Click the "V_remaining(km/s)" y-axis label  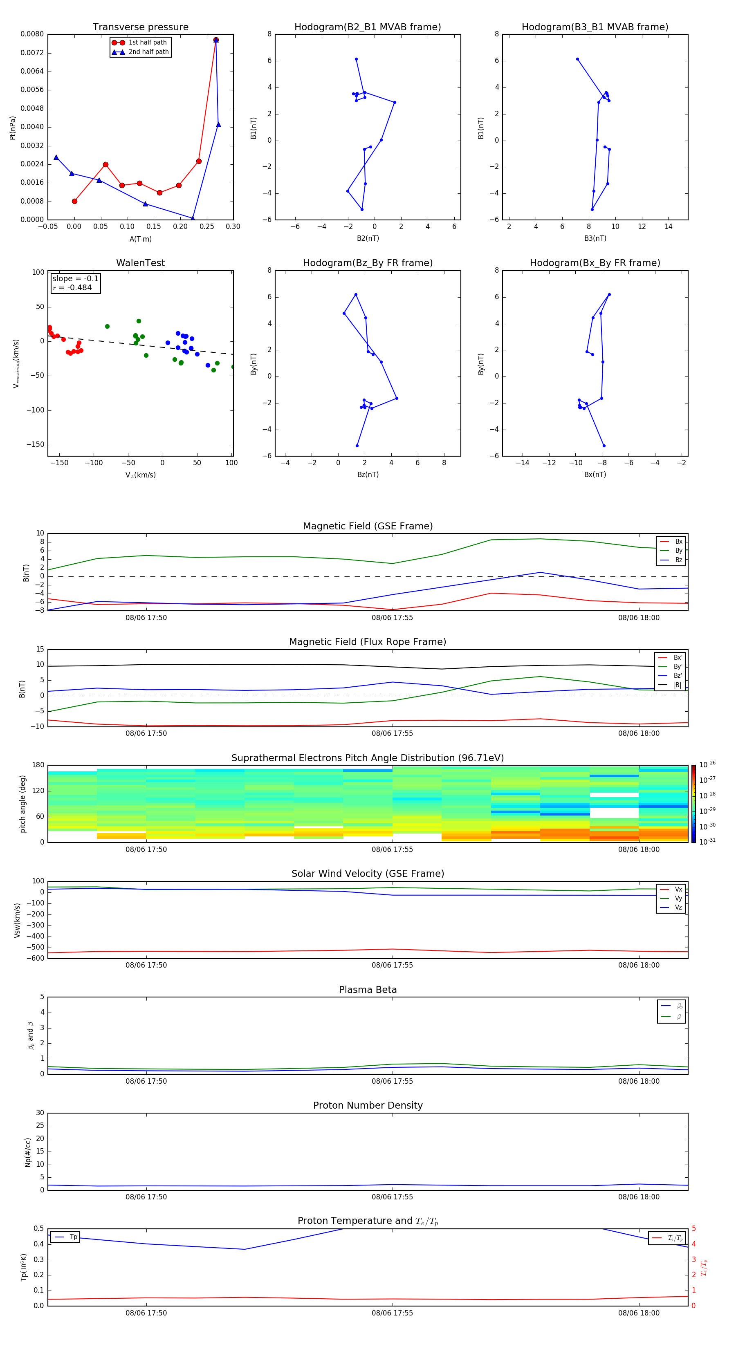point(16,363)
